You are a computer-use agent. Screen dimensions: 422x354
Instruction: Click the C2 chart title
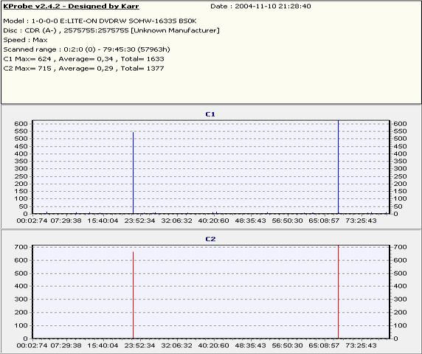(210, 239)
